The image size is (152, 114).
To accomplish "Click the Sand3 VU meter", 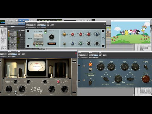I will (38, 37).
